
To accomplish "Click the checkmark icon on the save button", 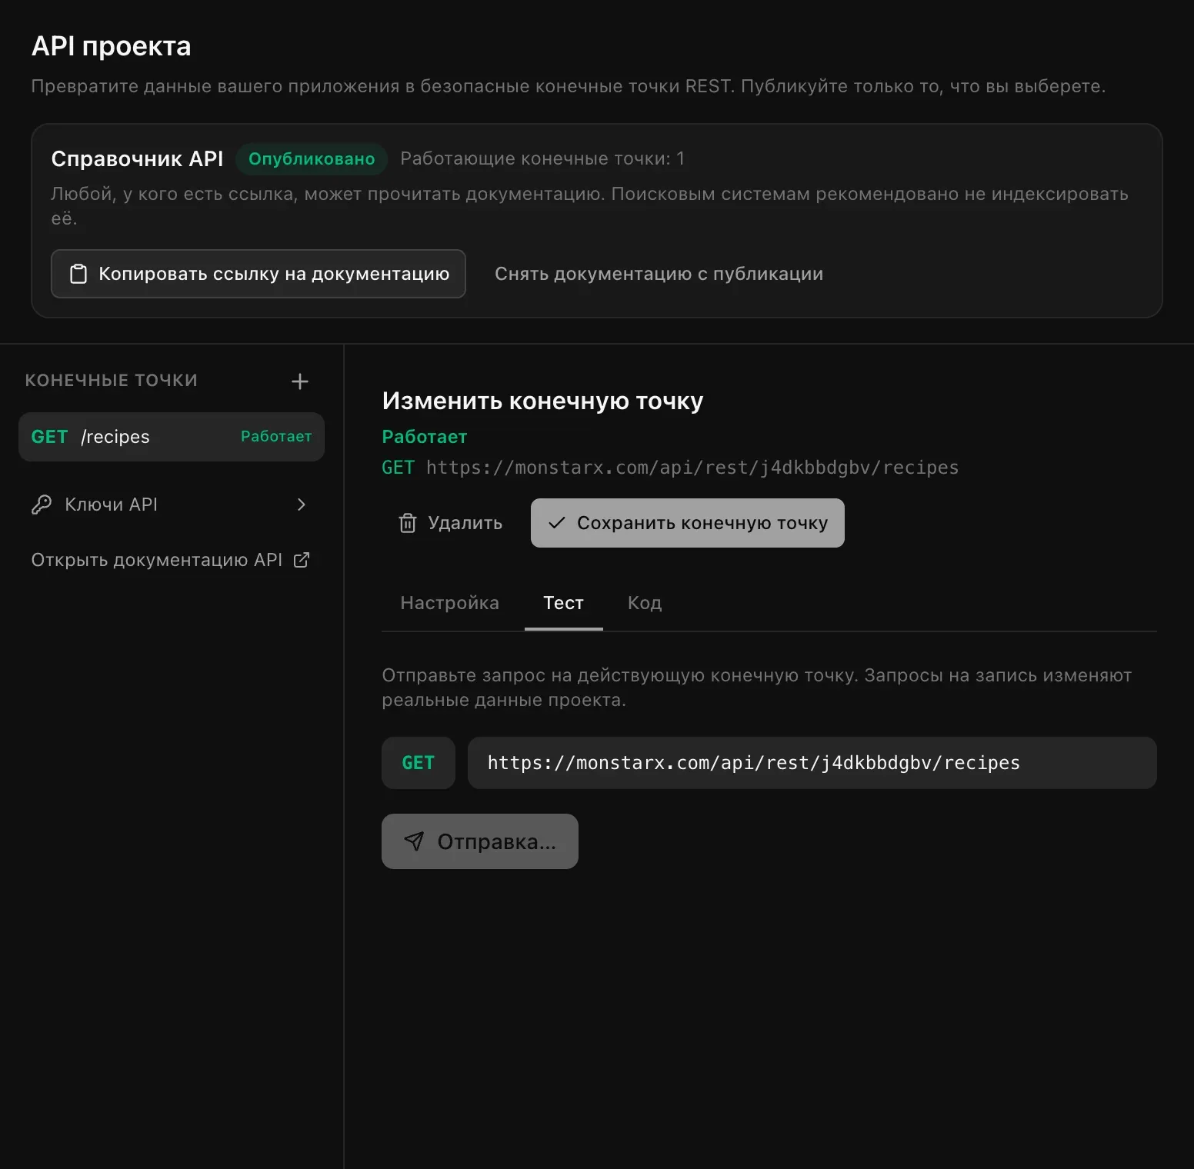I will 557,523.
